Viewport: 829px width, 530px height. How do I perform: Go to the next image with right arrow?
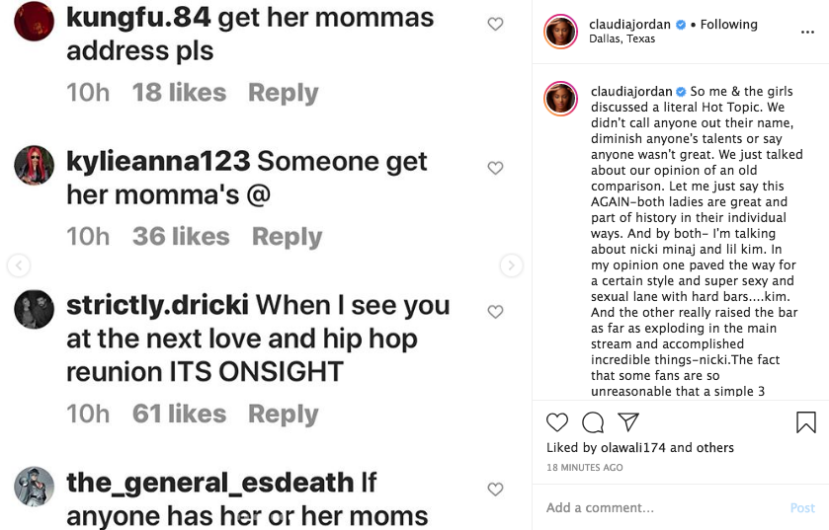point(511,265)
